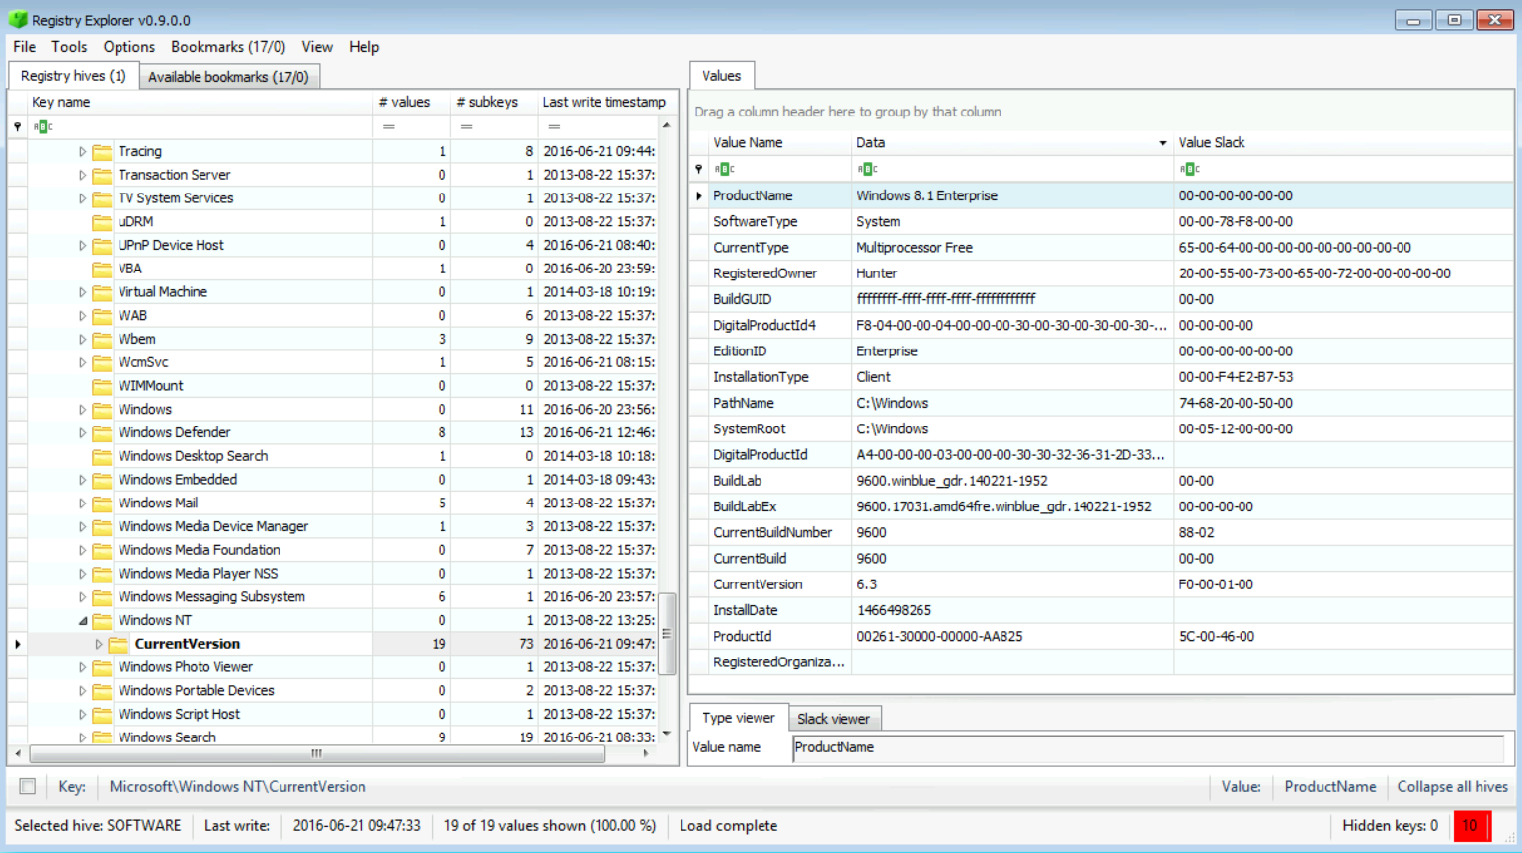This screenshot has width=1522, height=853.
Task: Click the Data column filter condition icon
Action: (867, 169)
